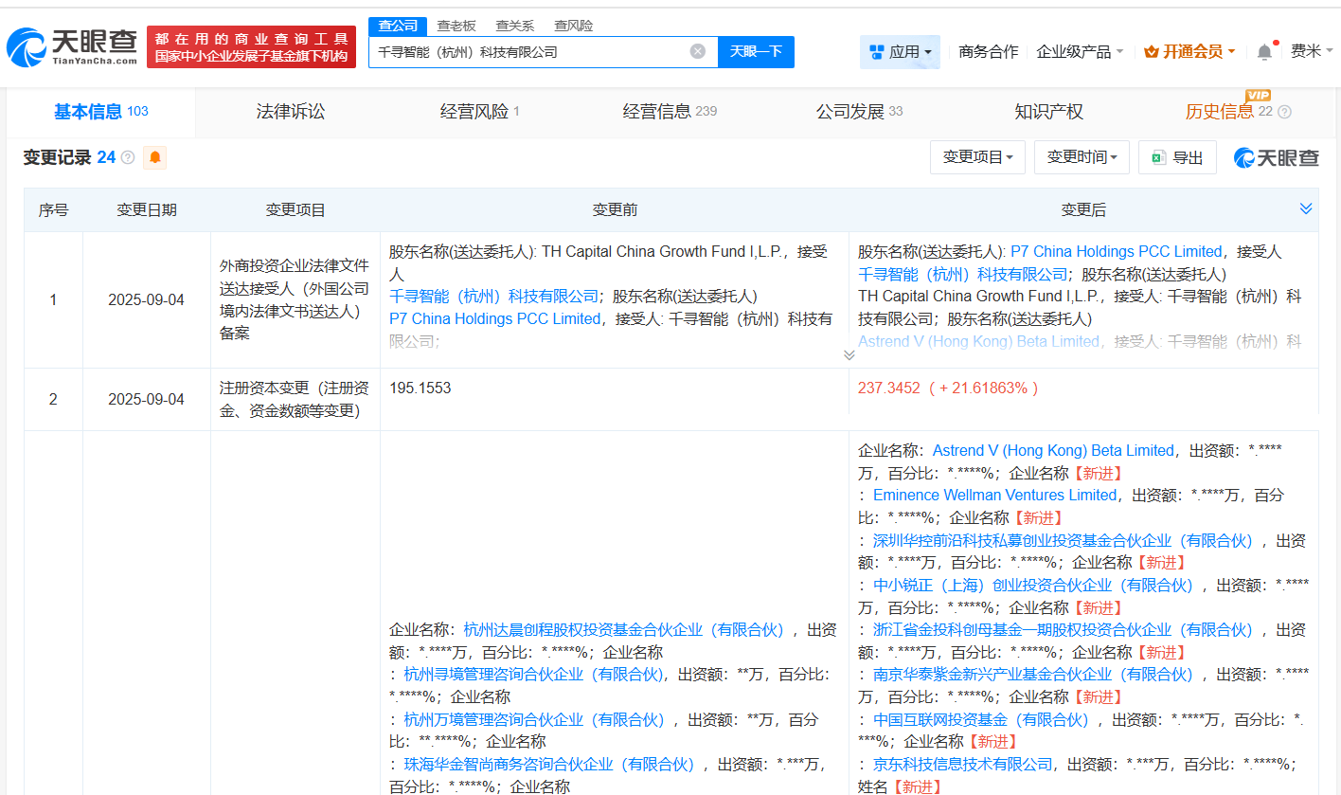This screenshot has width=1341, height=795.
Task: Click the 天眼查 watermark logo beside 导出
Action: tap(1276, 157)
